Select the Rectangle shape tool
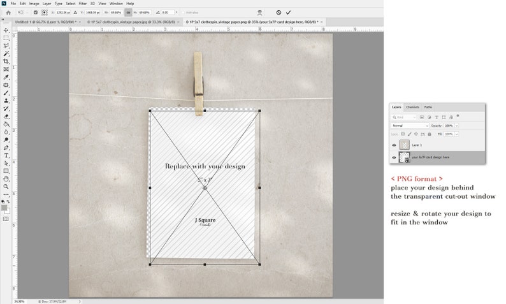This screenshot has height=304, width=506. pos(6,171)
